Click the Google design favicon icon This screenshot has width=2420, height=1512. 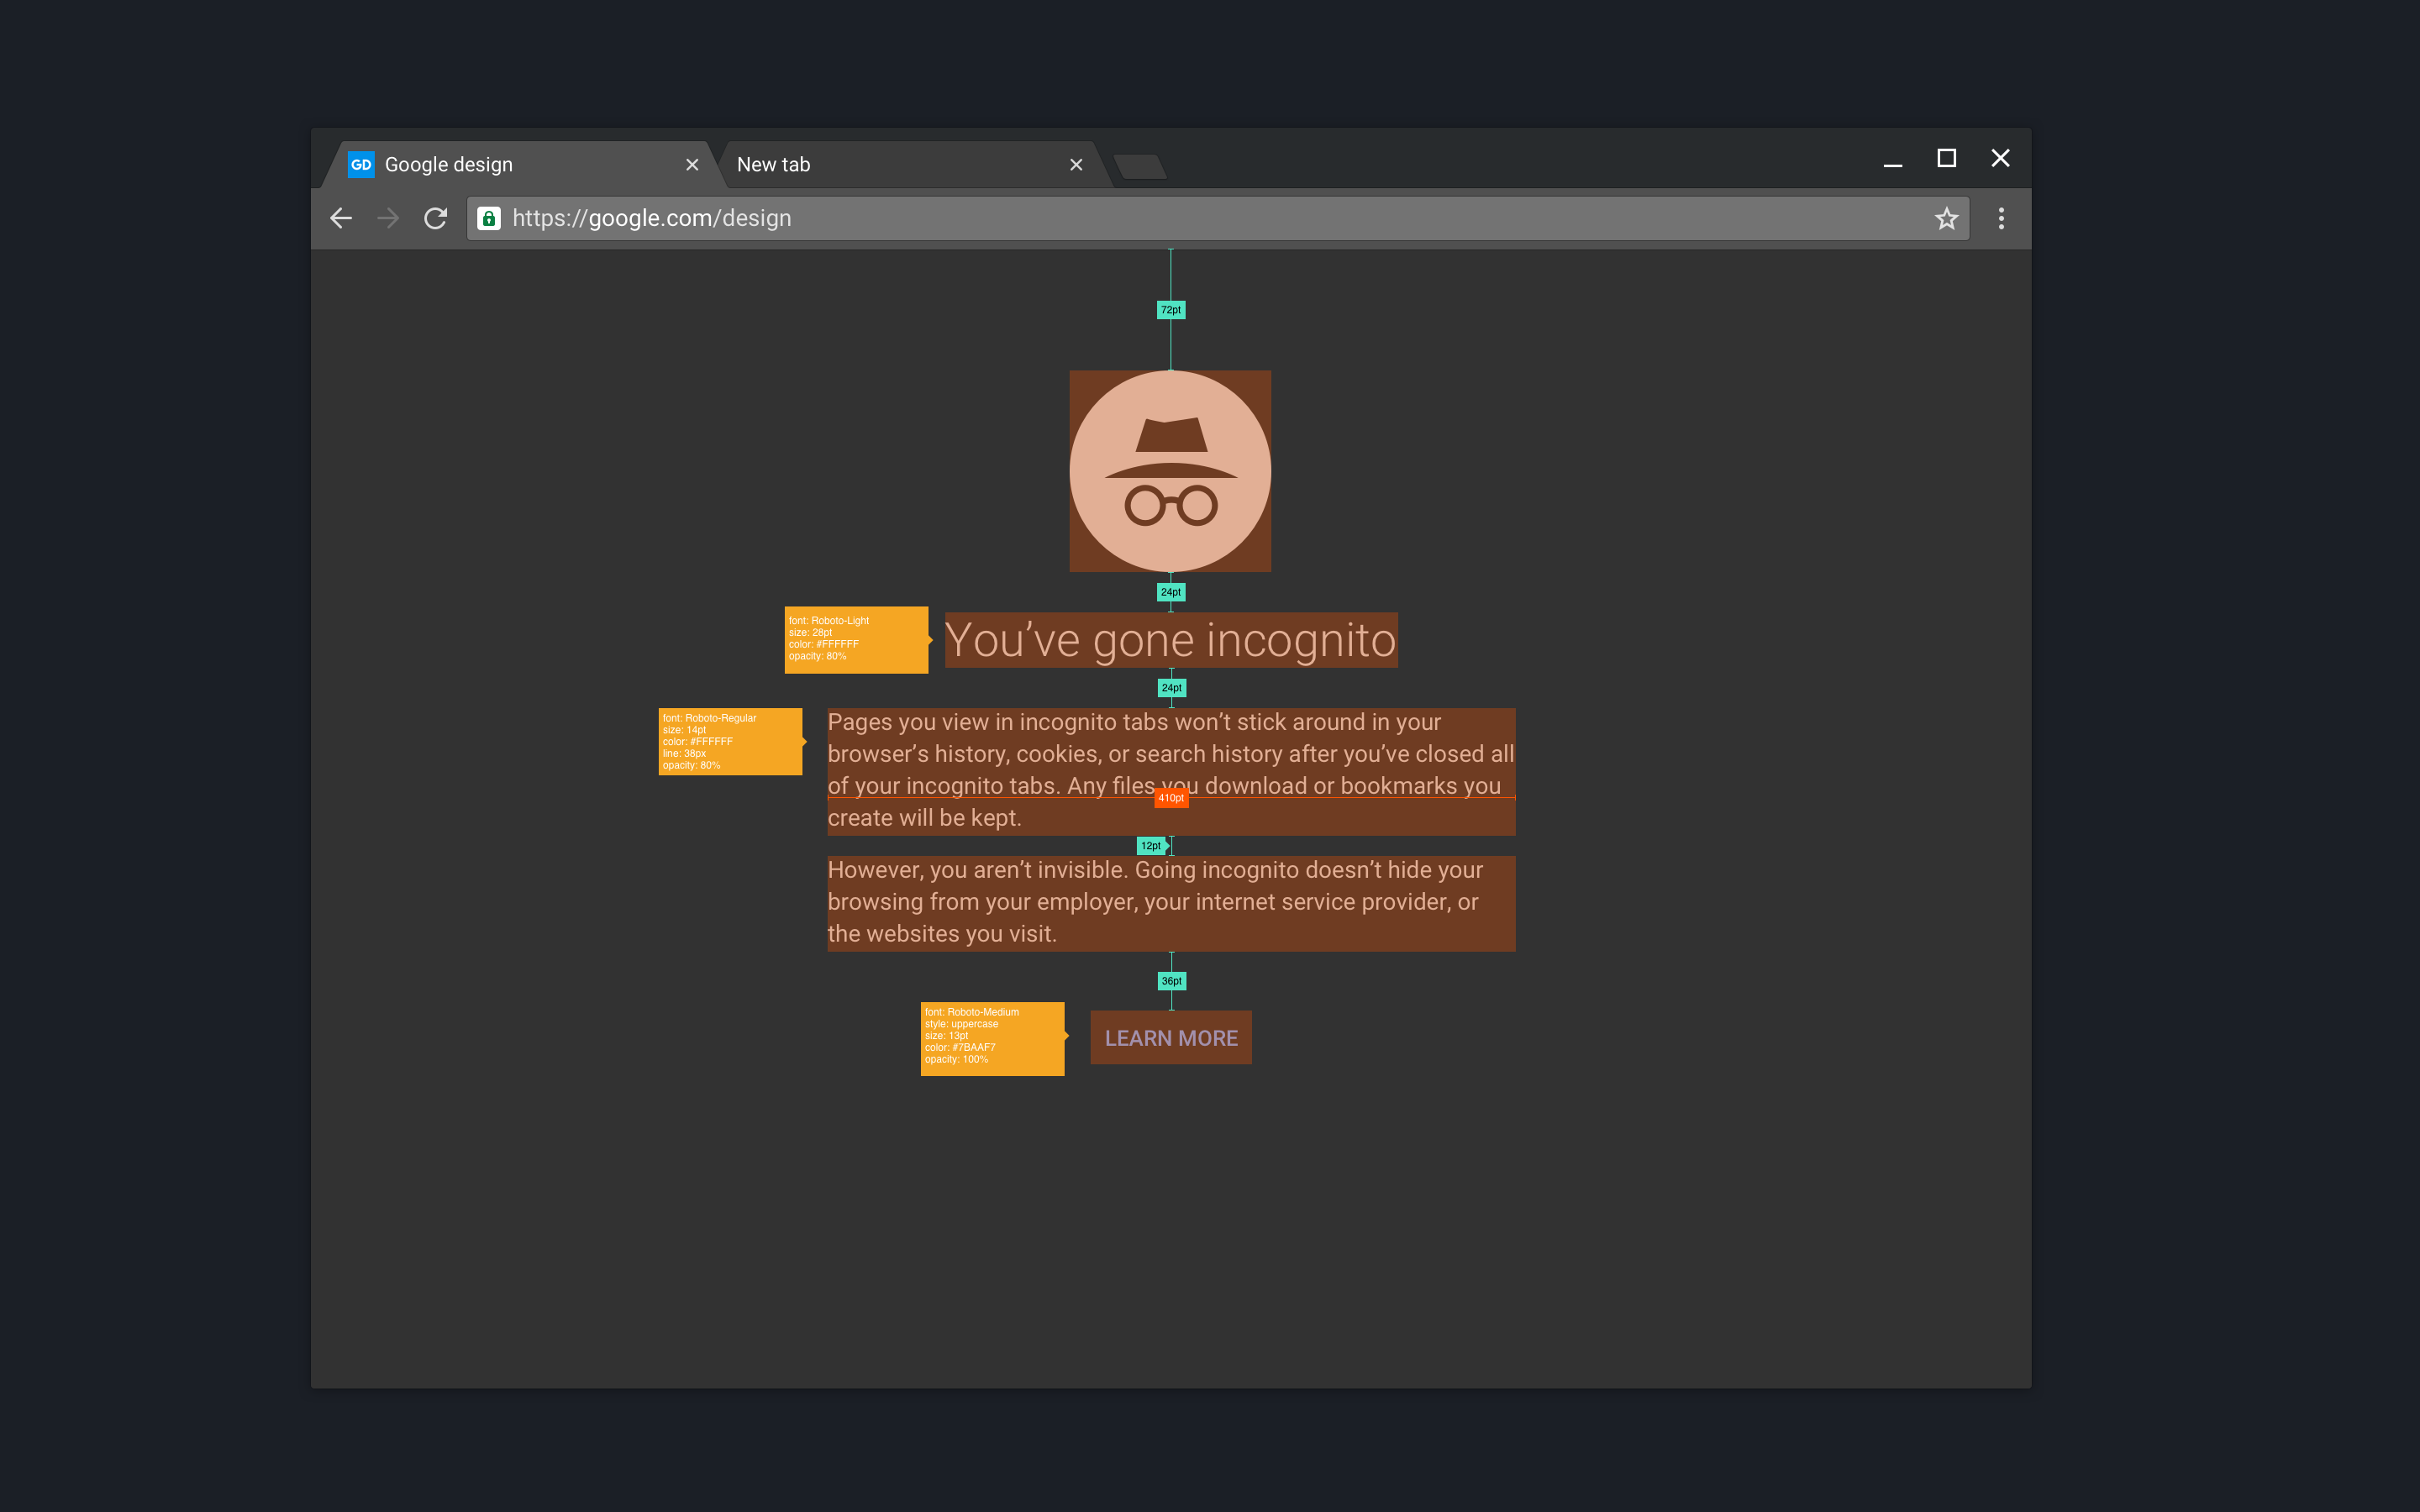point(362,165)
